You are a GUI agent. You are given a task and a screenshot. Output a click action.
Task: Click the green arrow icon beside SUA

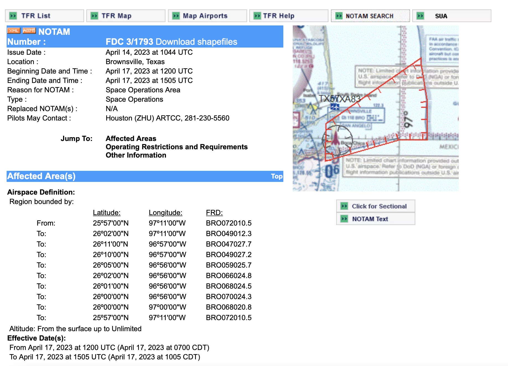(420, 16)
